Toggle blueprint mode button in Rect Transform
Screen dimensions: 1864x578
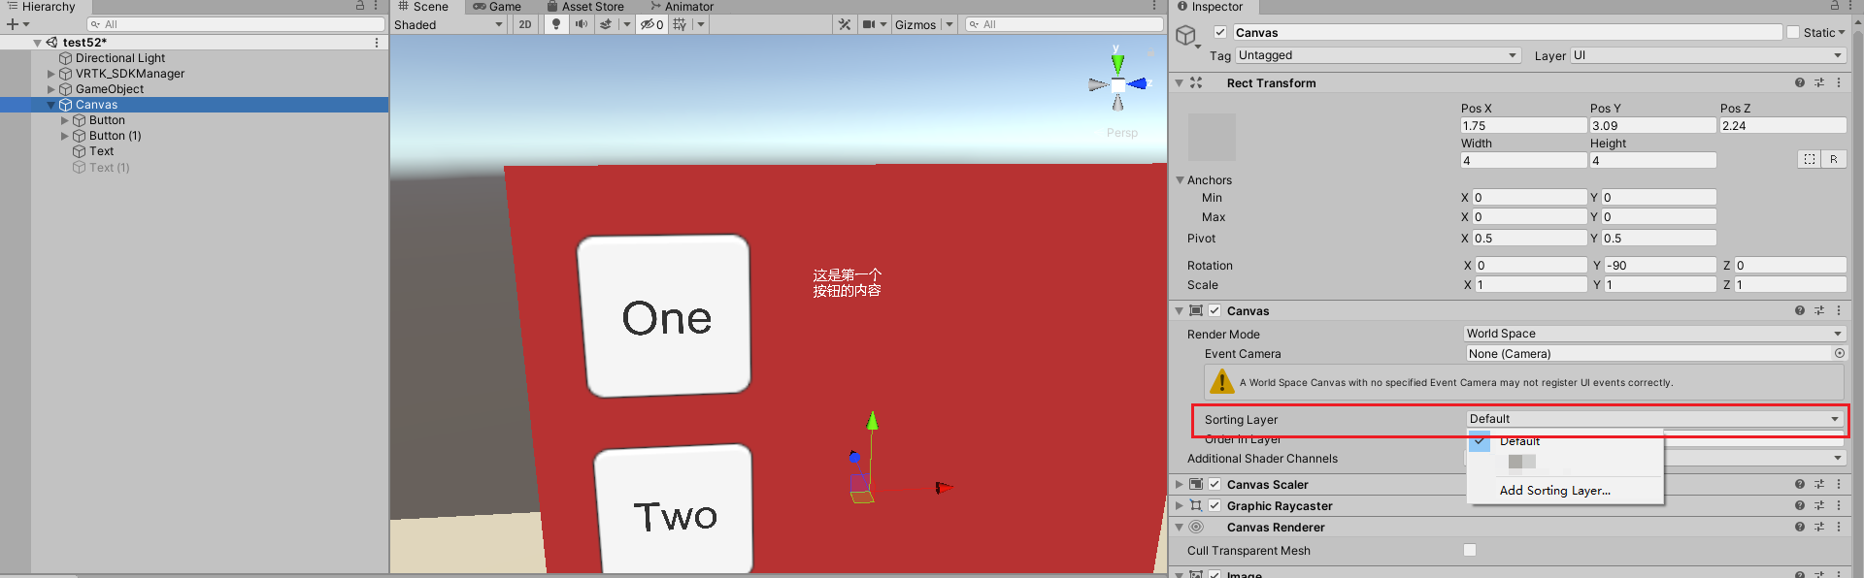click(x=1810, y=159)
